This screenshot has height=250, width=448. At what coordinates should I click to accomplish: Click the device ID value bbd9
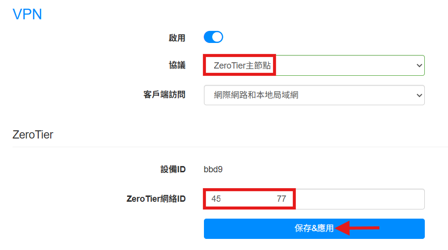pyautogui.click(x=213, y=169)
